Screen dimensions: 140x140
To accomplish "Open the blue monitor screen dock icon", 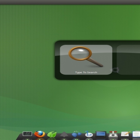I will [101, 134].
